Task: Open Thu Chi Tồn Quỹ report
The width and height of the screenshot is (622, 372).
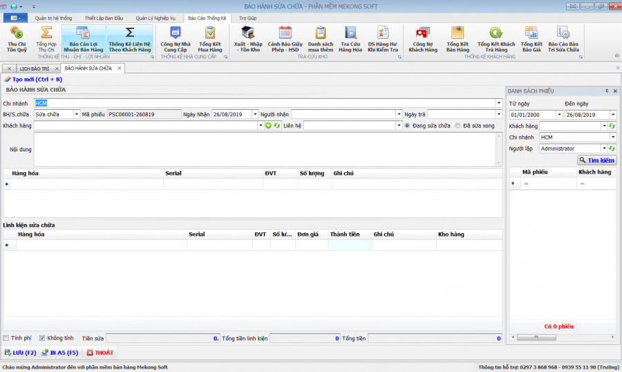Action: [17, 39]
